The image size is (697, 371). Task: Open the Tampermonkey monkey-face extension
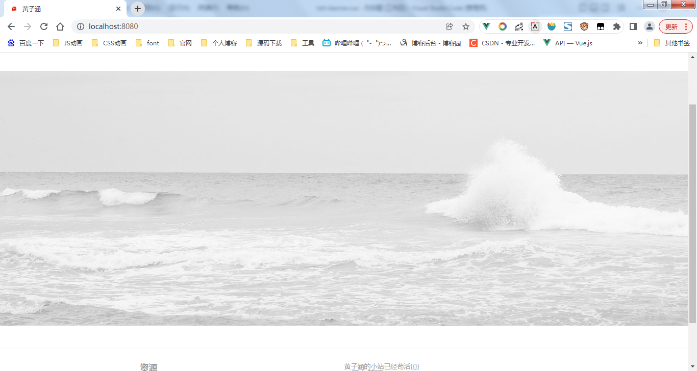[x=584, y=26]
